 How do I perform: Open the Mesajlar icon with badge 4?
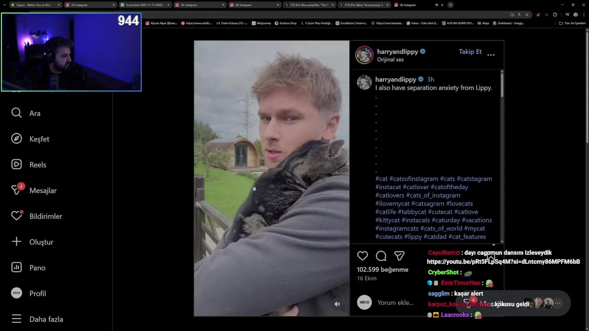click(17, 190)
